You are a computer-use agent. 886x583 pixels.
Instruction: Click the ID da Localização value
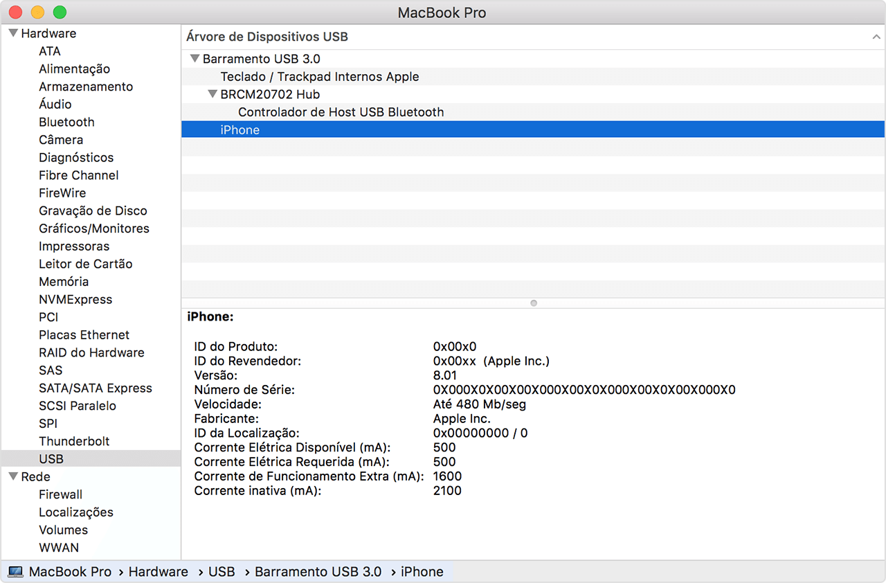point(480,433)
